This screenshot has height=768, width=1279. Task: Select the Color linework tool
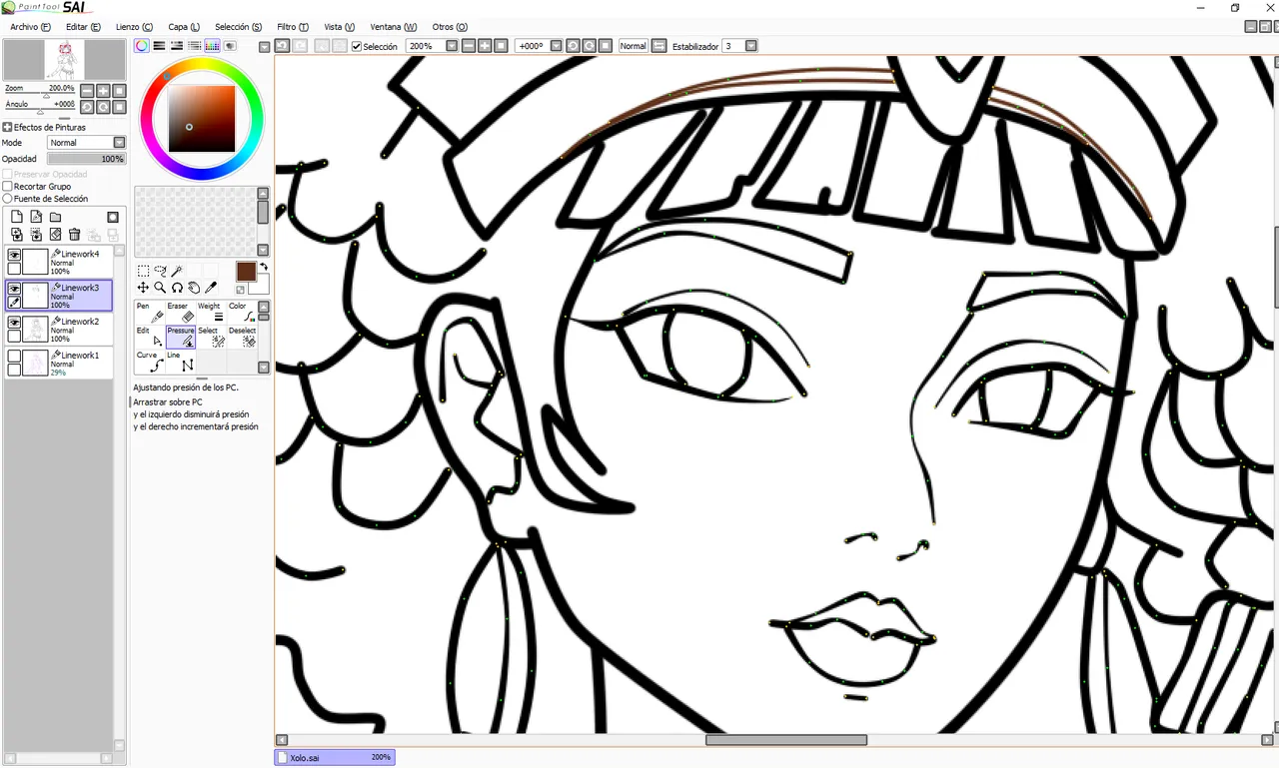click(242, 313)
